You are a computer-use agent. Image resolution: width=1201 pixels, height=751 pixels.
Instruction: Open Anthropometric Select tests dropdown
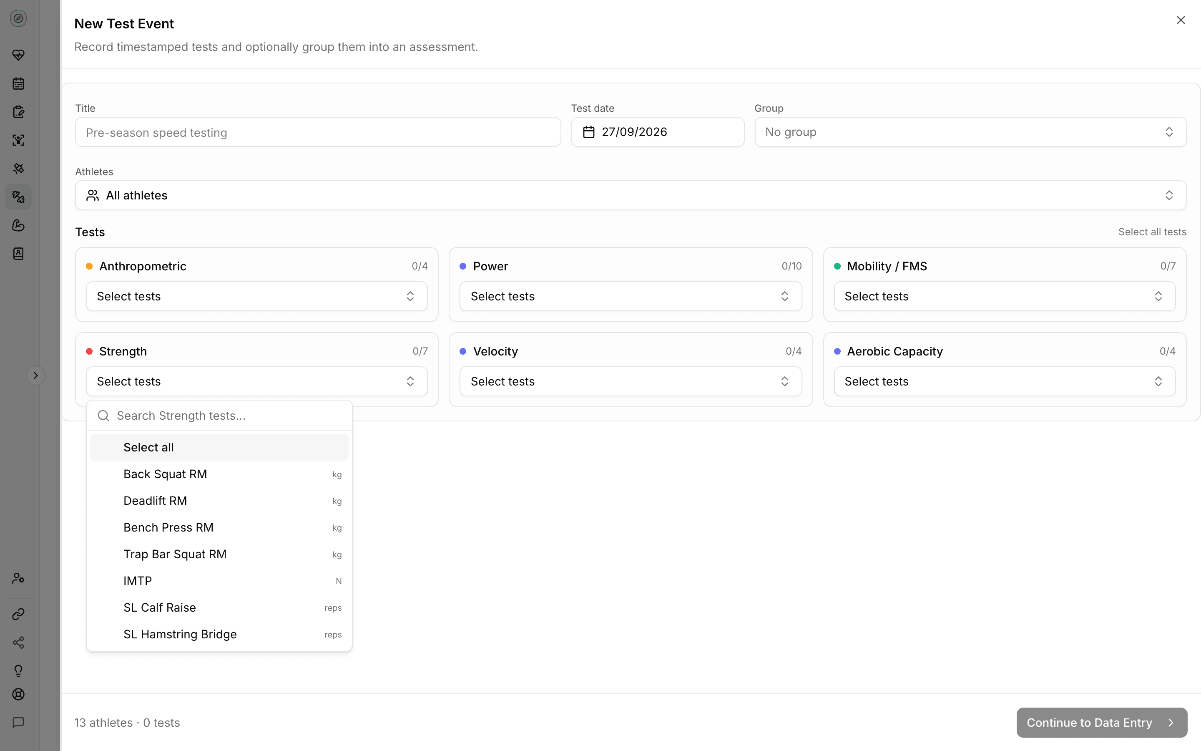(256, 297)
